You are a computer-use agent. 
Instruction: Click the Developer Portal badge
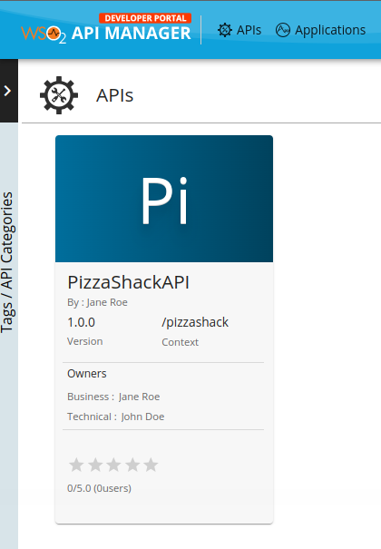(x=145, y=18)
